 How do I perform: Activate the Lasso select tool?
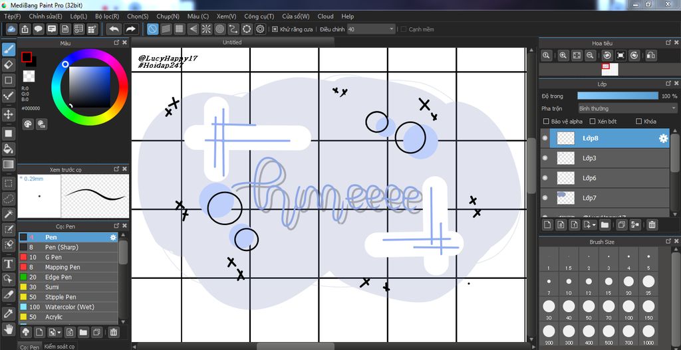click(x=8, y=199)
